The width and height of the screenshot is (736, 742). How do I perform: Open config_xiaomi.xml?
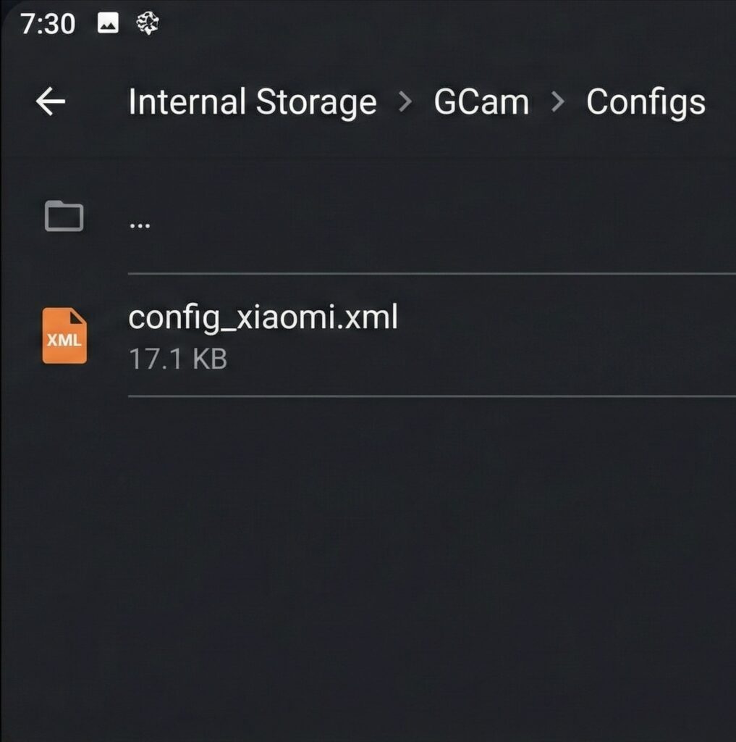263,317
